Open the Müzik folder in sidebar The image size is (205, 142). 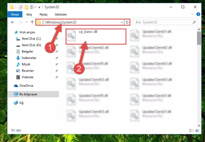pos(26,64)
